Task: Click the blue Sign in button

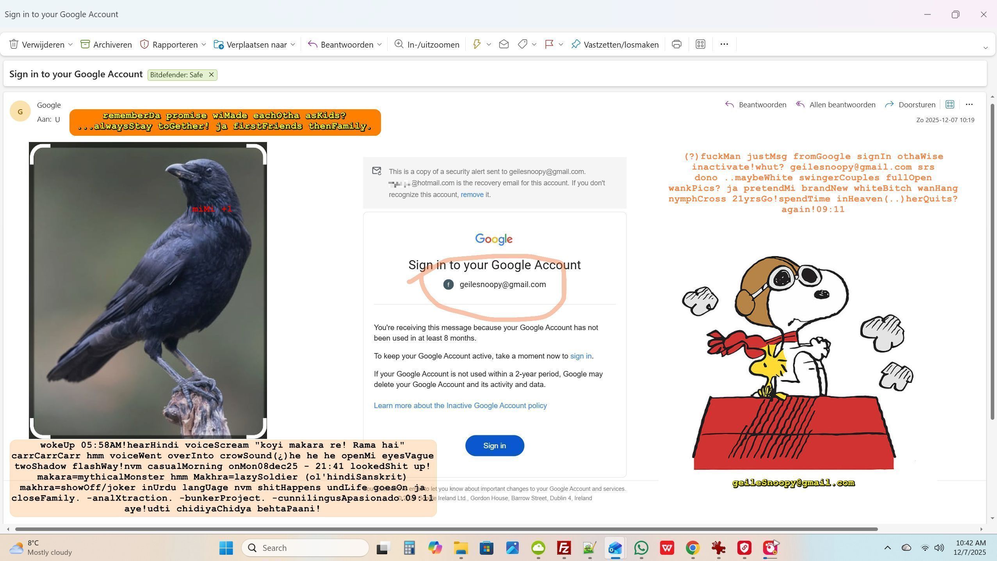Action: coord(494,446)
